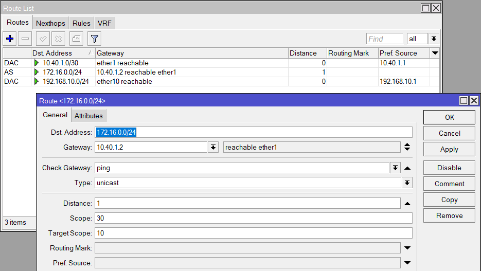481x271 pixels.
Task: Expand the Pref. Source field
Action: pos(407,263)
